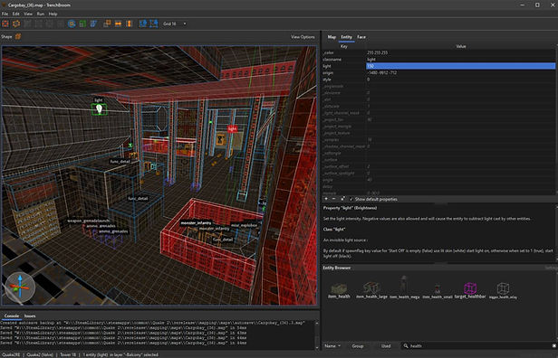Open the View menu
Viewport: 558px width, 358px height.
point(28,14)
